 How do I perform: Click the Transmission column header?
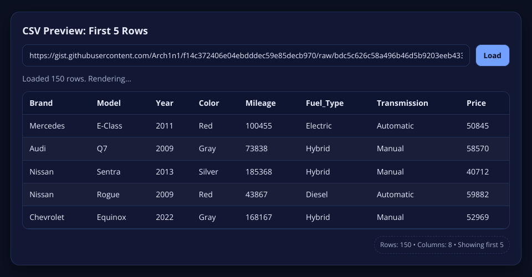(402, 103)
